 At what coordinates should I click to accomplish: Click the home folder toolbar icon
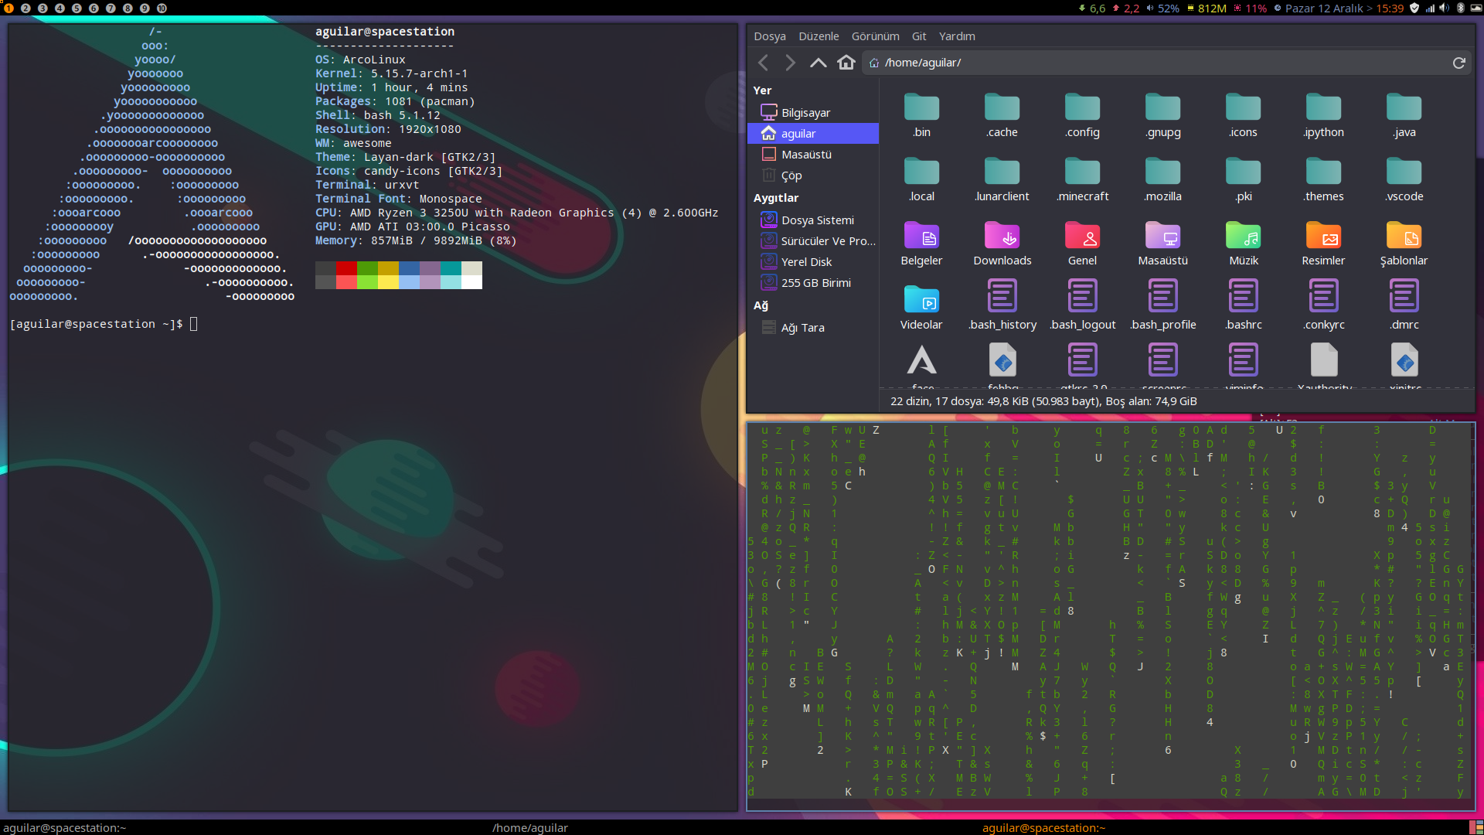[846, 63]
